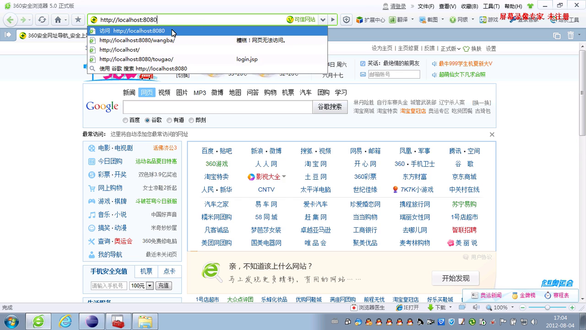The height and width of the screenshot is (330, 586).
Task: Click the 网银 online banking toolbar icon
Action: (x=459, y=20)
